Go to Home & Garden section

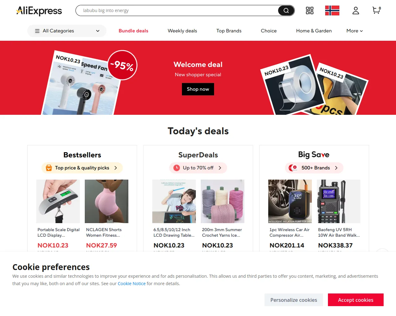(x=314, y=31)
